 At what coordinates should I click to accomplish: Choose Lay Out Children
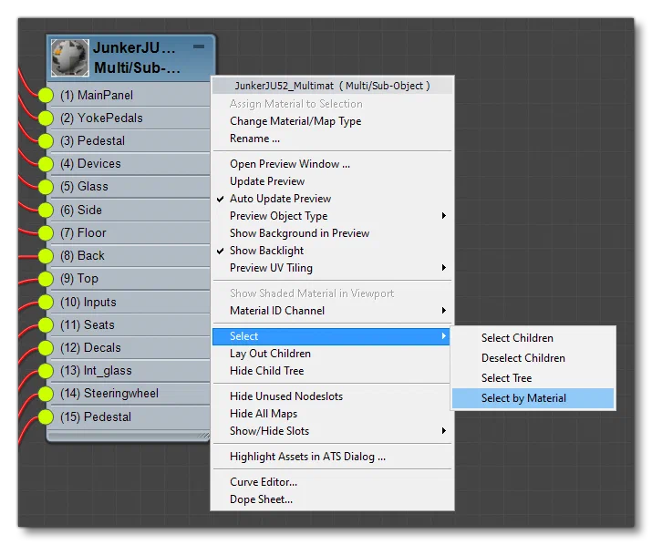[332, 354]
